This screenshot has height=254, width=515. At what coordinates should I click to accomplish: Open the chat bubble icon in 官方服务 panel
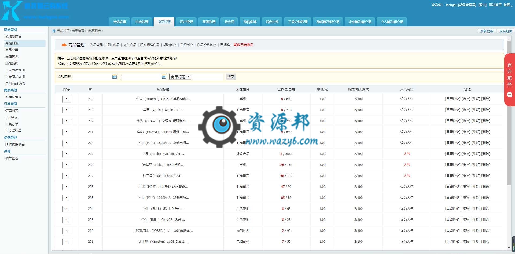510,94
